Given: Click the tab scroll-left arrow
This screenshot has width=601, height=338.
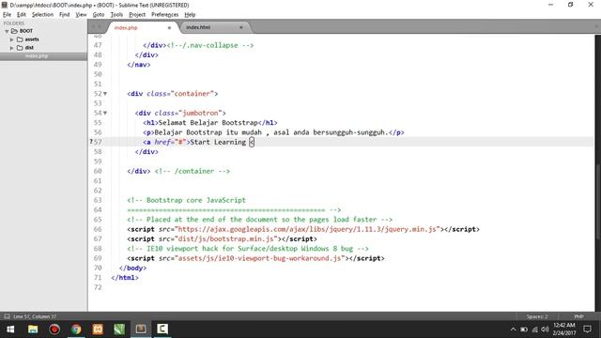Looking at the screenshot, I should point(93,27).
